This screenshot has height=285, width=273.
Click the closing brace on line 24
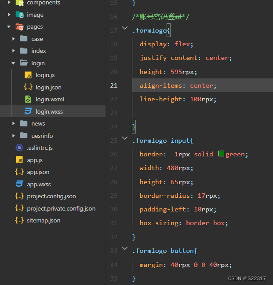134,127
